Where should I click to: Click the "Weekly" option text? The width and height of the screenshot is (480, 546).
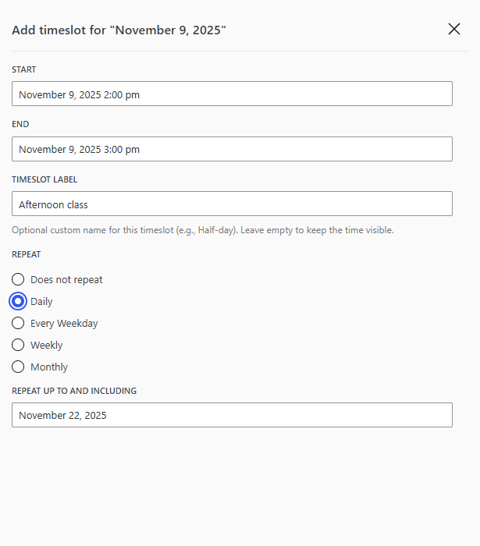[46, 345]
